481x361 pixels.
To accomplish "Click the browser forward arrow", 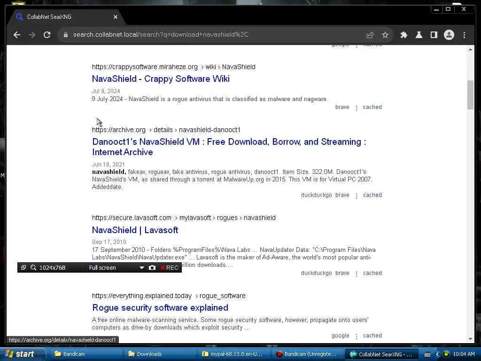I will tap(32, 35).
